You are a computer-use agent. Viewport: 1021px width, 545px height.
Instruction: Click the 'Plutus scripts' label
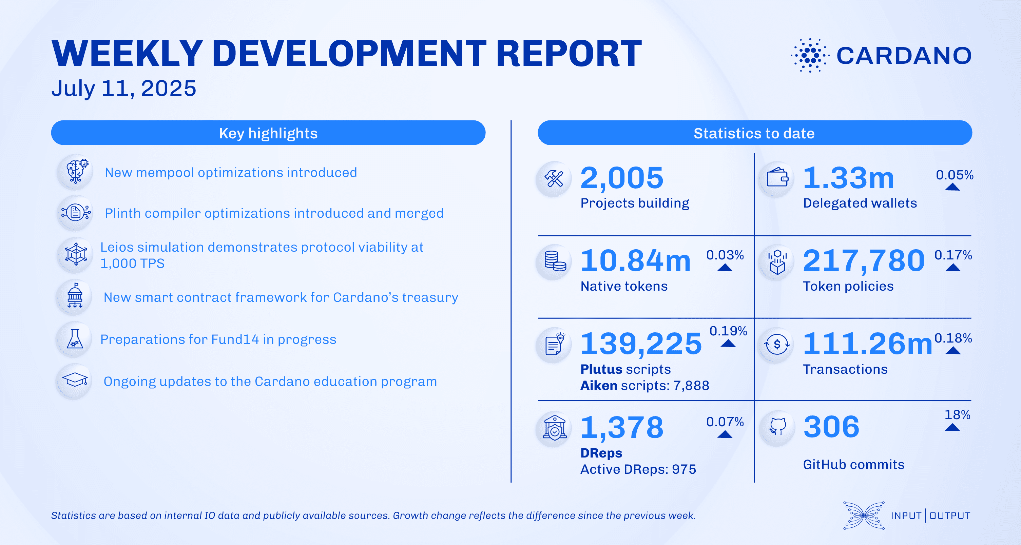click(625, 369)
